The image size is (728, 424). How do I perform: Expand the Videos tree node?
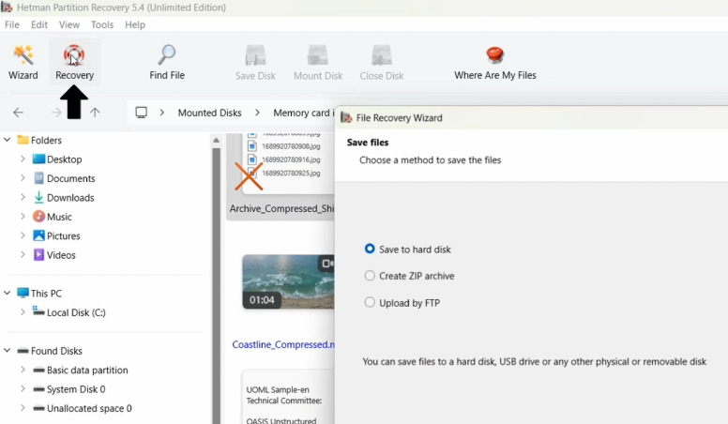coord(23,254)
